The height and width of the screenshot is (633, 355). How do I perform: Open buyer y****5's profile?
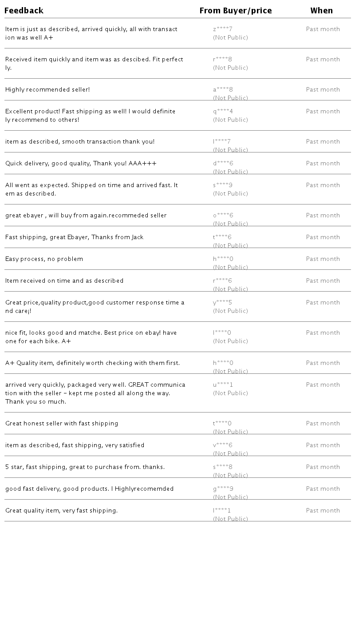223,303
